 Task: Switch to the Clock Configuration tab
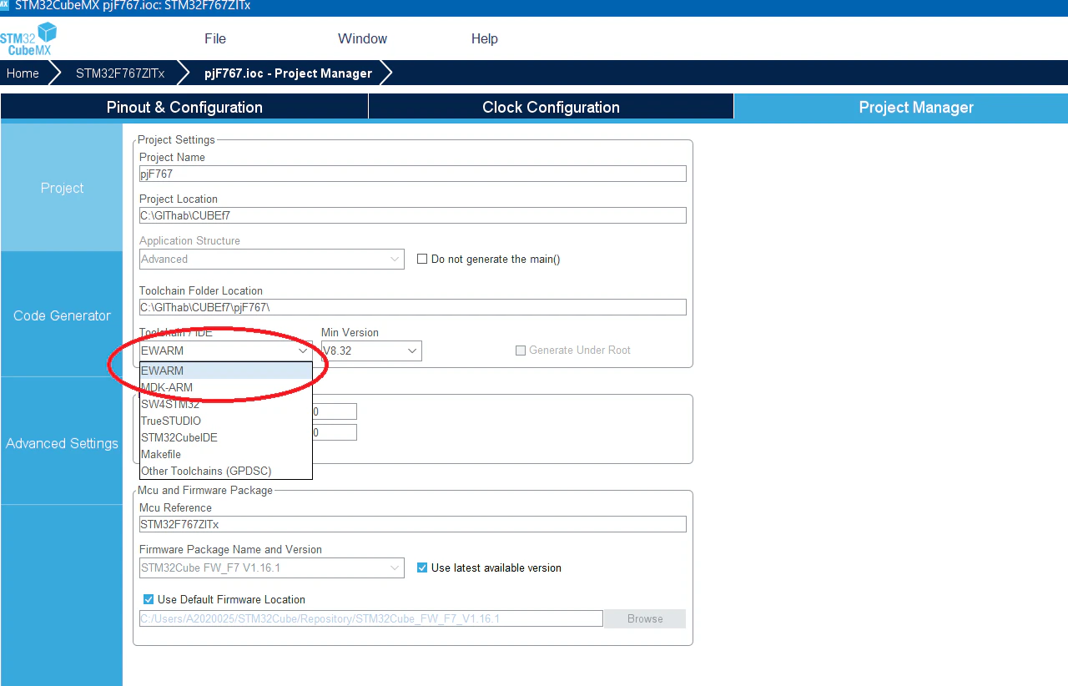pyautogui.click(x=551, y=107)
